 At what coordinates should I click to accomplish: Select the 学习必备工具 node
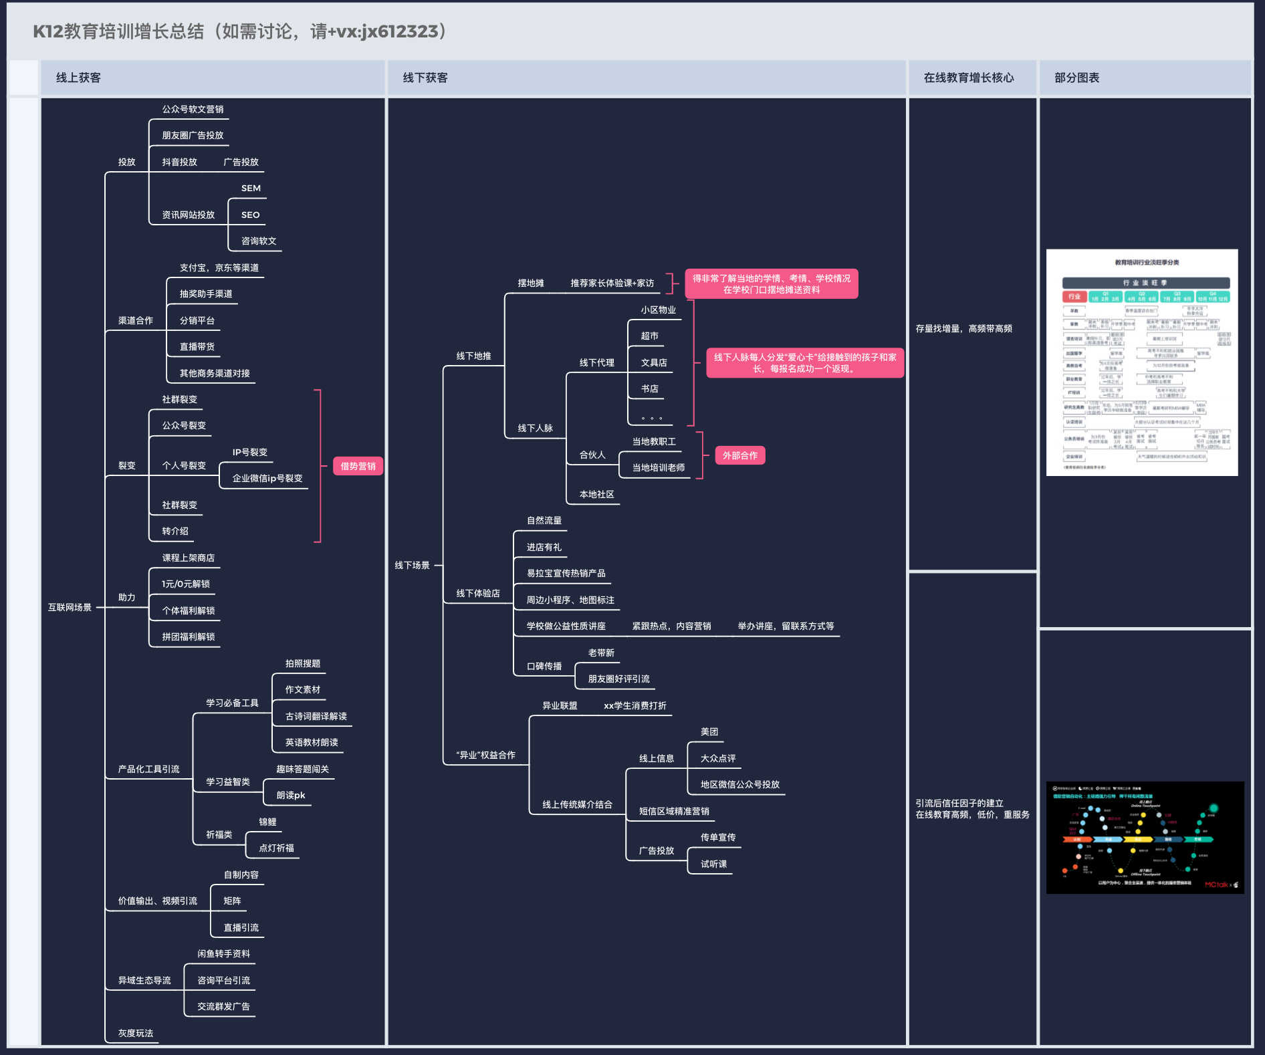tap(232, 703)
